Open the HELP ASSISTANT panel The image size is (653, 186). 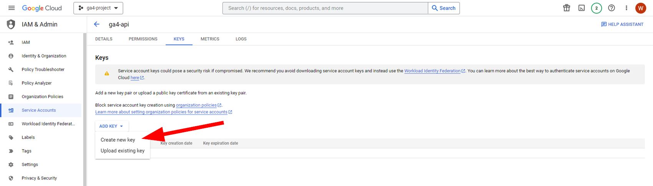pos(622,24)
